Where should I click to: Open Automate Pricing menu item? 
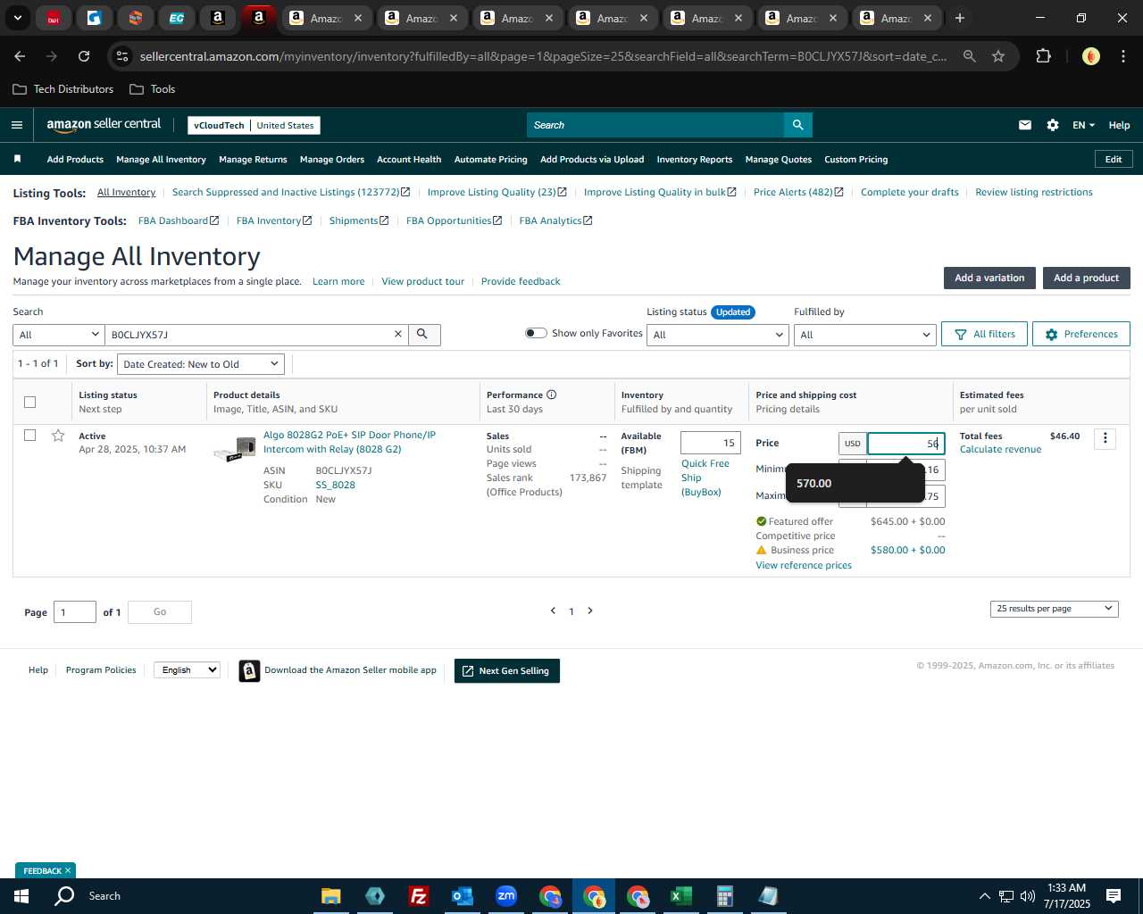pos(490,160)
